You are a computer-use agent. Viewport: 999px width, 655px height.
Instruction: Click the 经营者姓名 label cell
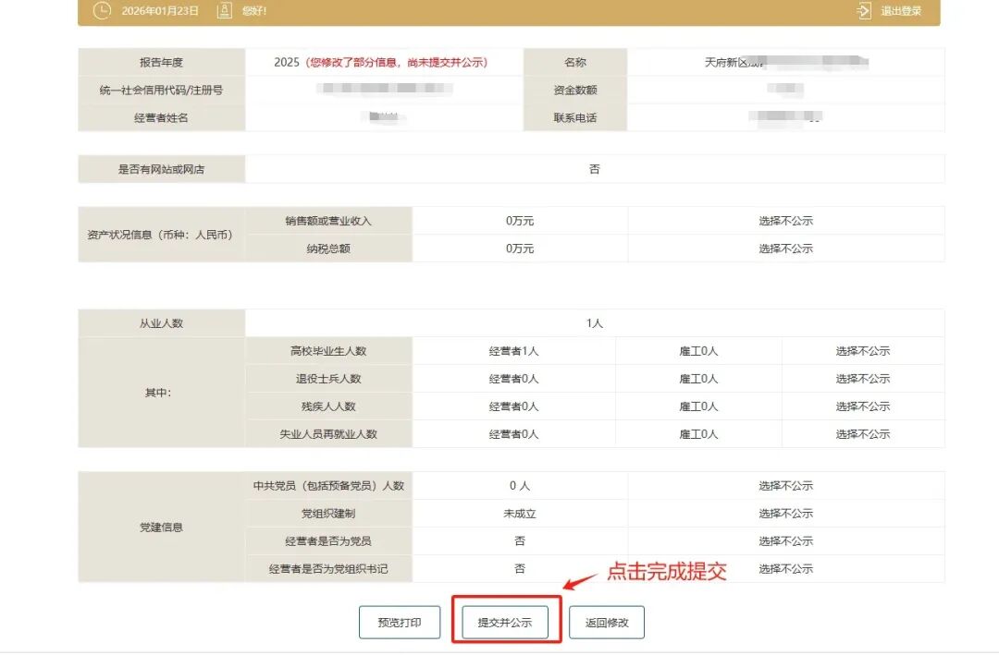click(x=161, y=117)
